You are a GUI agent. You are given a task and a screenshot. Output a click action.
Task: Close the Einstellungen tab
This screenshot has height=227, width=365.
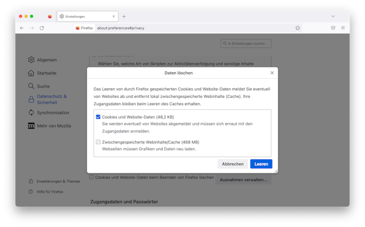click(x=113, y=16)
